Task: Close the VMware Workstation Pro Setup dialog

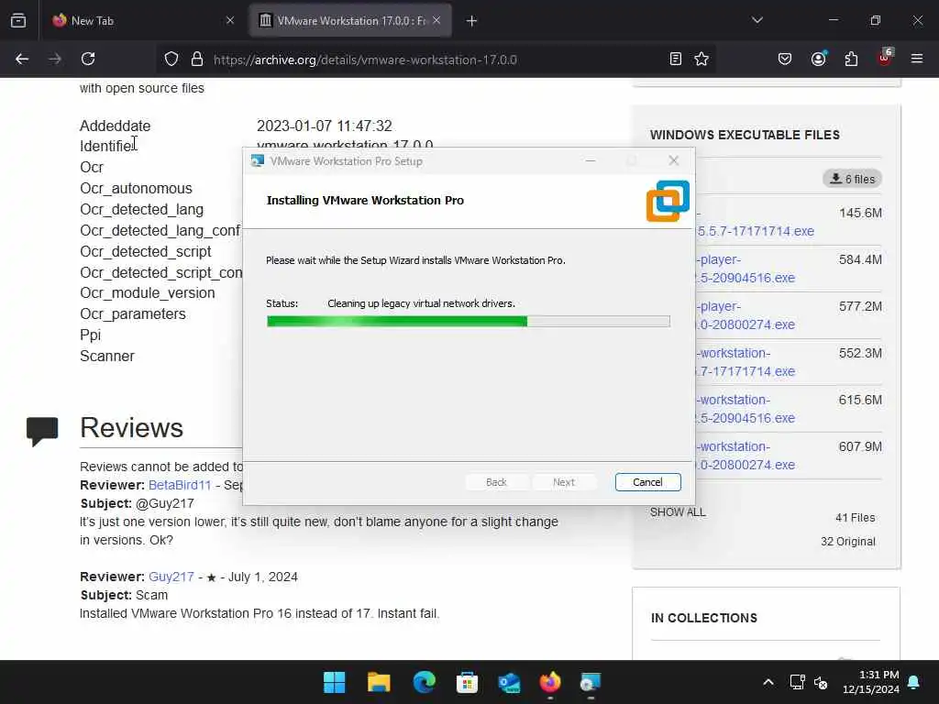Action: [x=674, y=160]
